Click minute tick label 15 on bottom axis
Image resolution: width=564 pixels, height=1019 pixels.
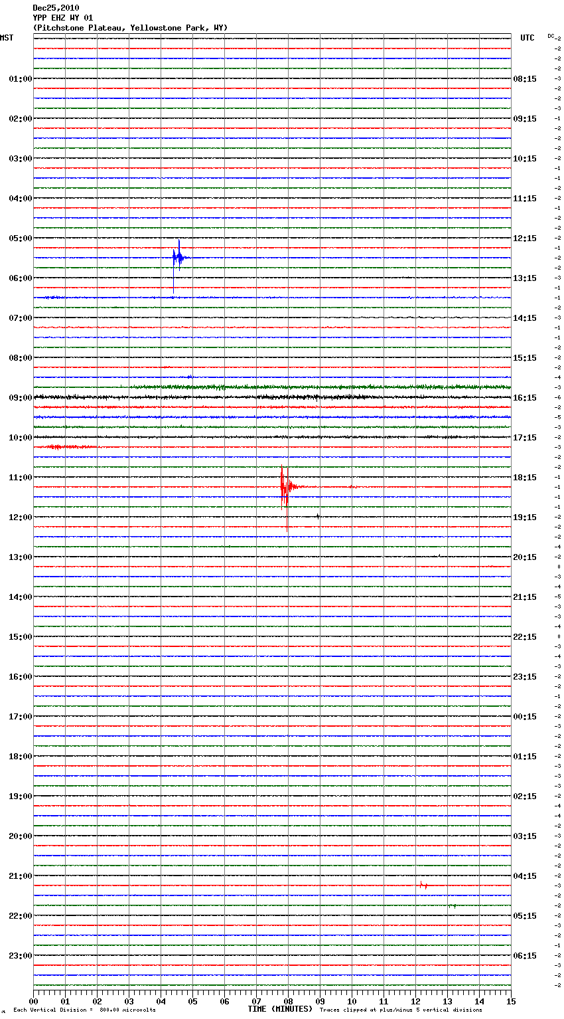pos(511,1001)
